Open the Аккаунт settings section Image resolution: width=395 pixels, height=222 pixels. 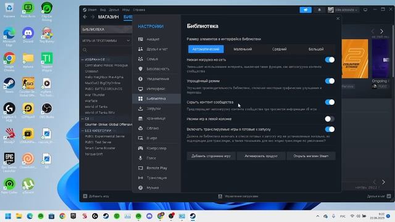(156, 39)
